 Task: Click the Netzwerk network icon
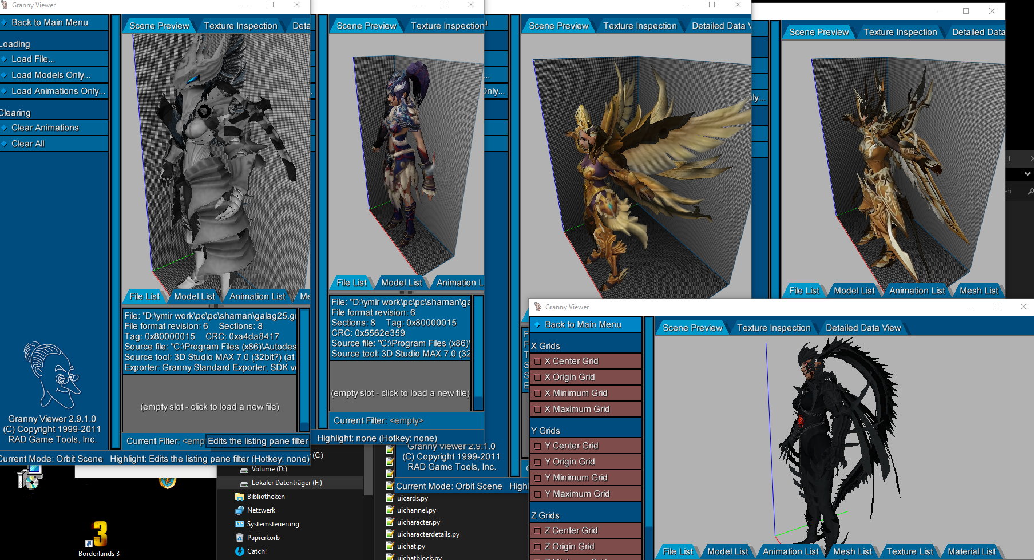coord(239,510)
